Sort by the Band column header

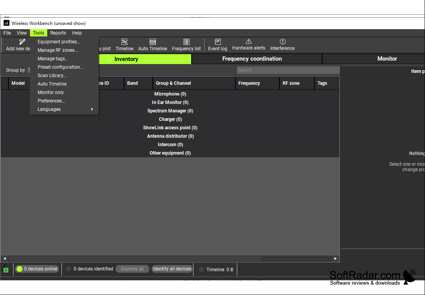(x=138, y=83)
